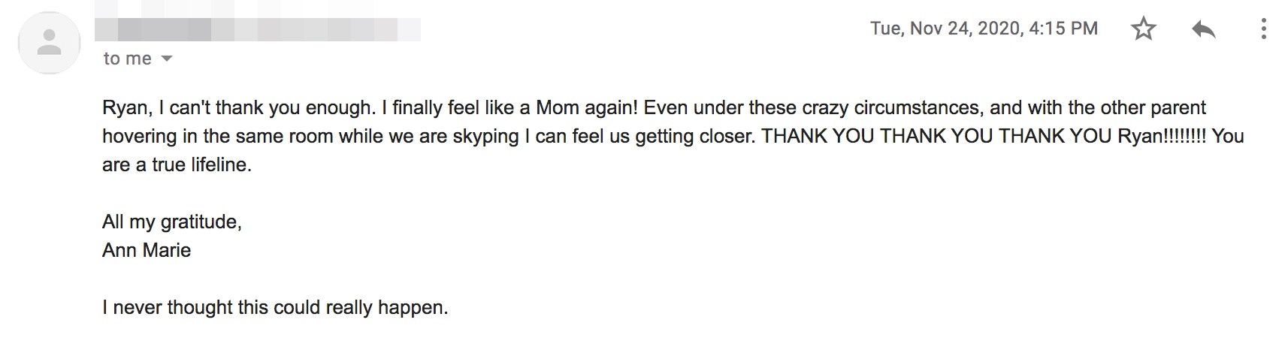Image resolution: width=1288 pixels, height=353 pixels.
Task: Click 'I never thought this could really happen.'
Action: 275,308
